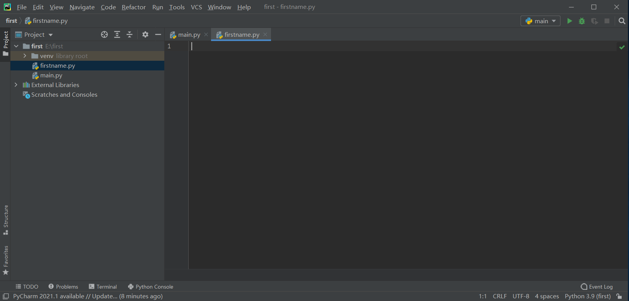The image size is (629, 301).
Task: Click the 1:1 cursor position indicator
Action: click(x=483, y=296)
